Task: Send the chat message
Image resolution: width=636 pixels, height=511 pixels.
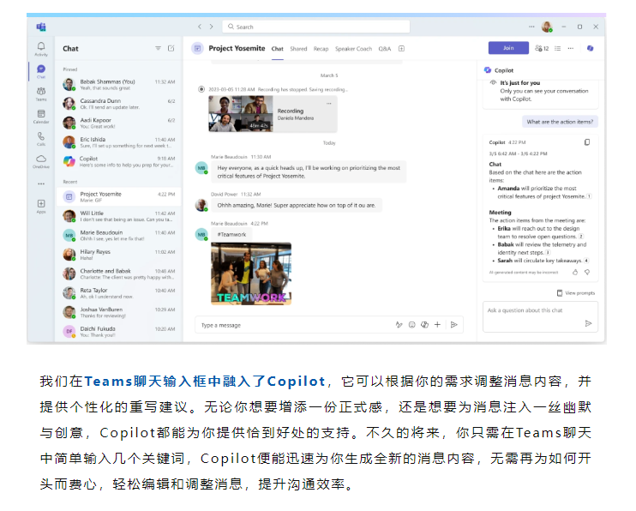Action: coord(454,325)
